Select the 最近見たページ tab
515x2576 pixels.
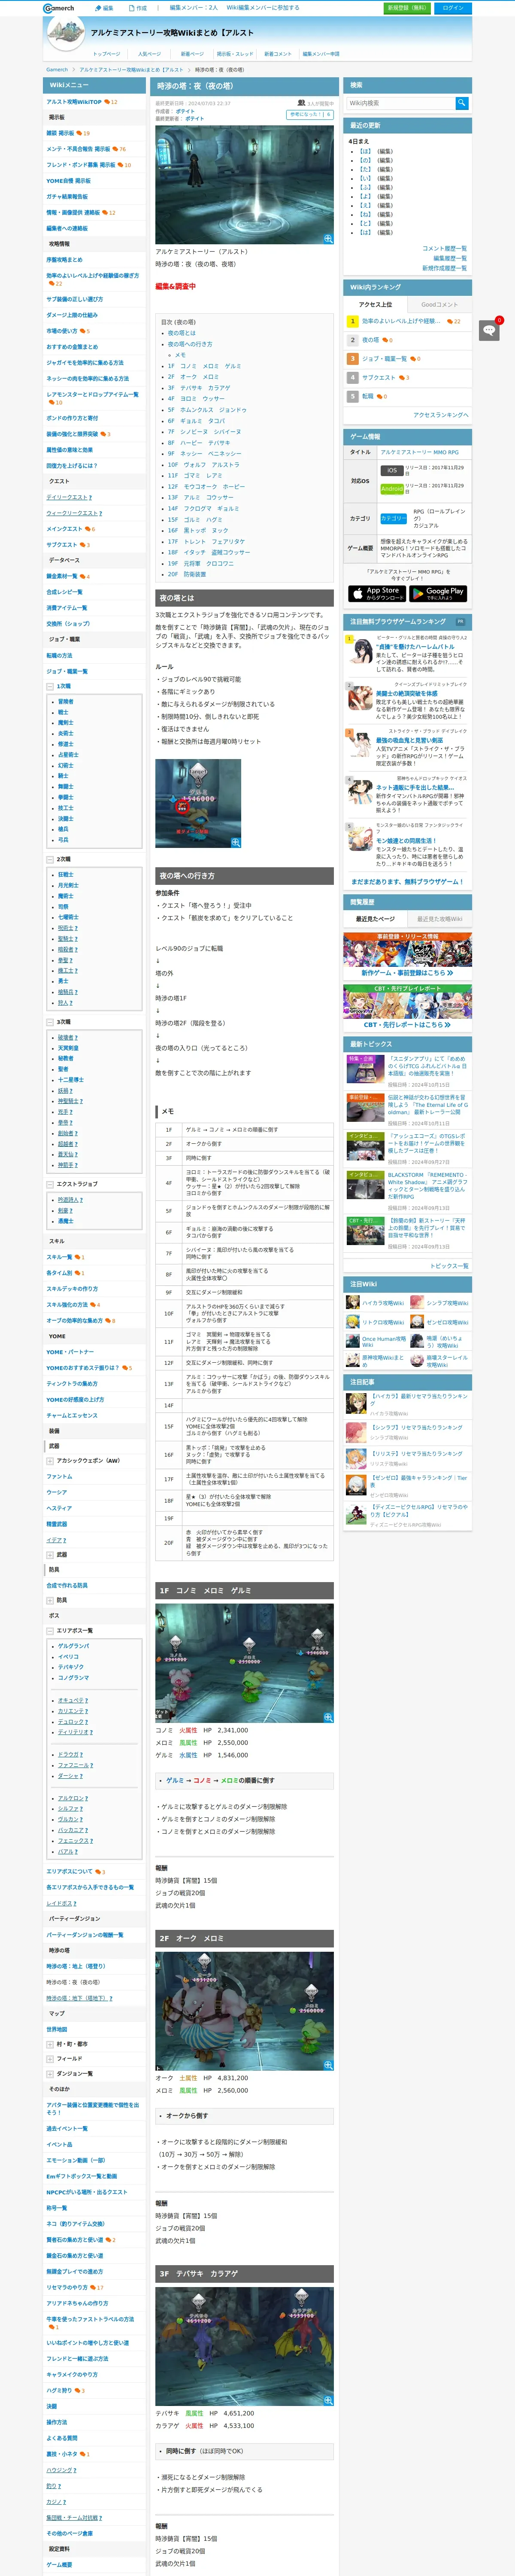pos(375,919)
